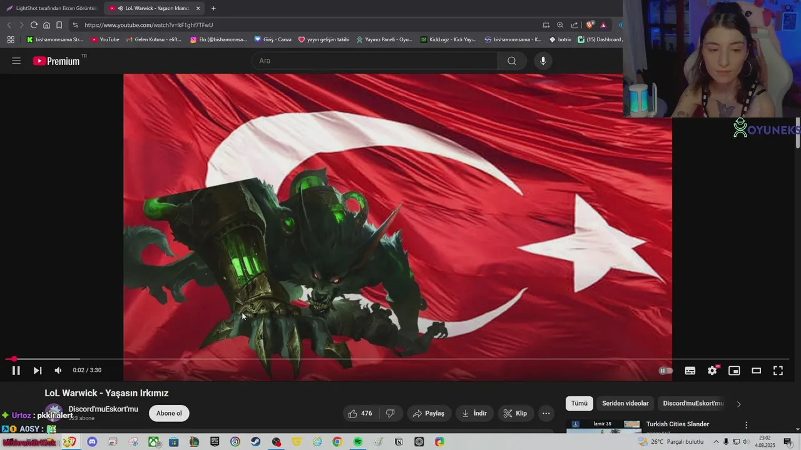This screenshot has width=801, height=450.
Task: Mute the video volume icon
Action: 58,371
